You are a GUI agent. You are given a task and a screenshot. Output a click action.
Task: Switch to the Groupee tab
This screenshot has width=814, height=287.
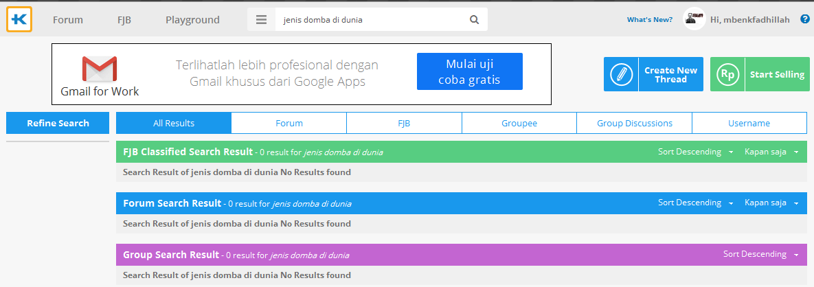[519, 123]
